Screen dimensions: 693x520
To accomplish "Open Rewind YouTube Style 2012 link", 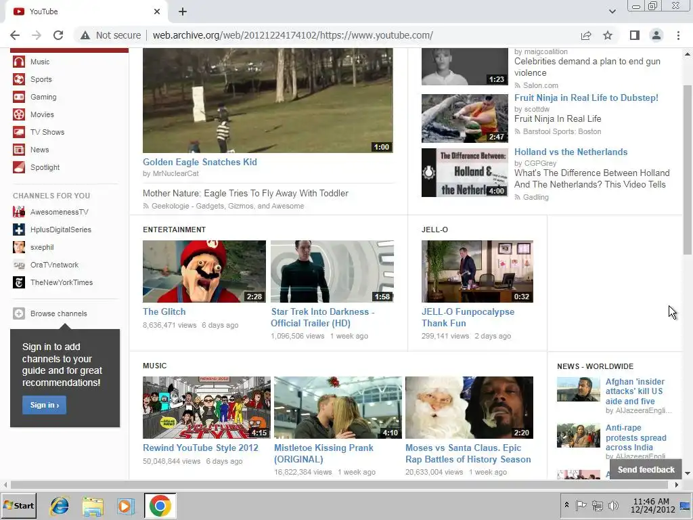I will click(x=200, y=448).
